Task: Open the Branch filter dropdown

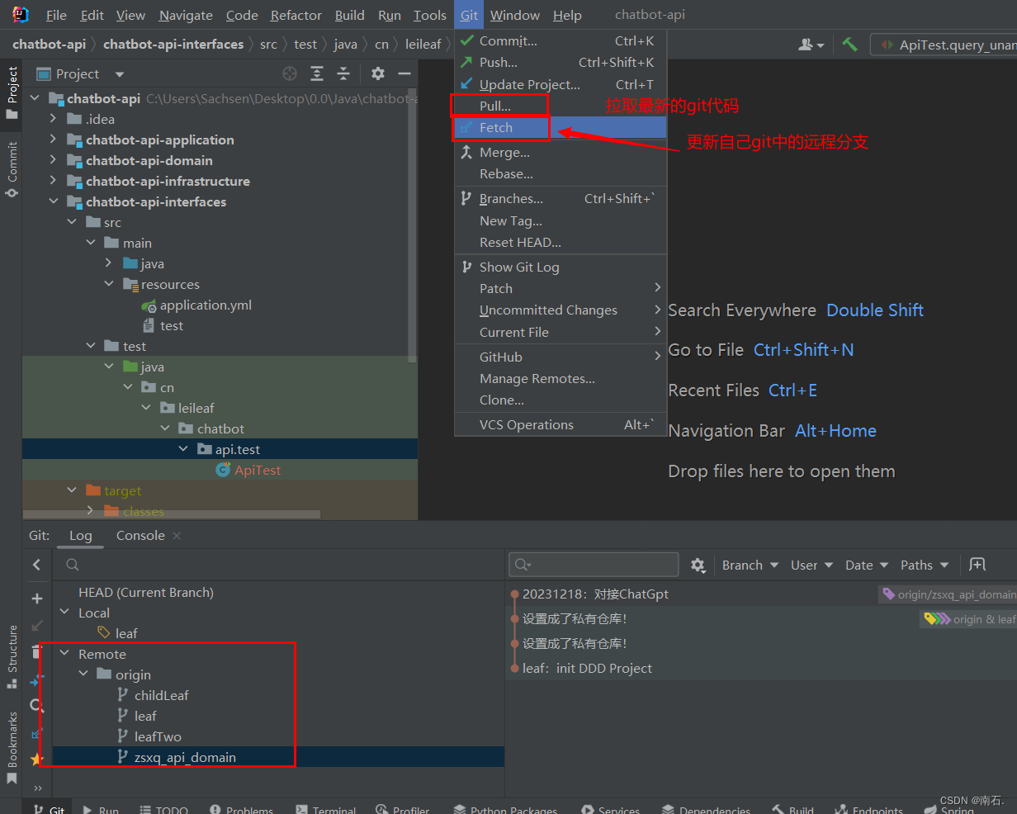Action: pos(750,565)
